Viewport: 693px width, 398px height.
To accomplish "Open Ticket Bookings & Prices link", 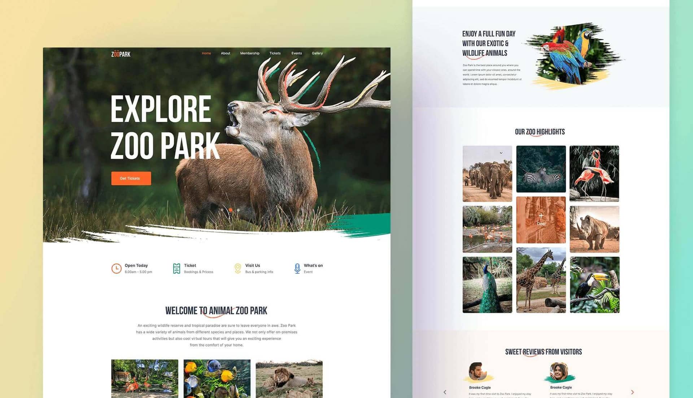I will [x=199, y=269].
